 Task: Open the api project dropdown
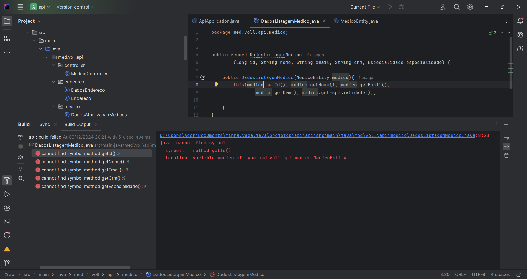coord(41,7)
